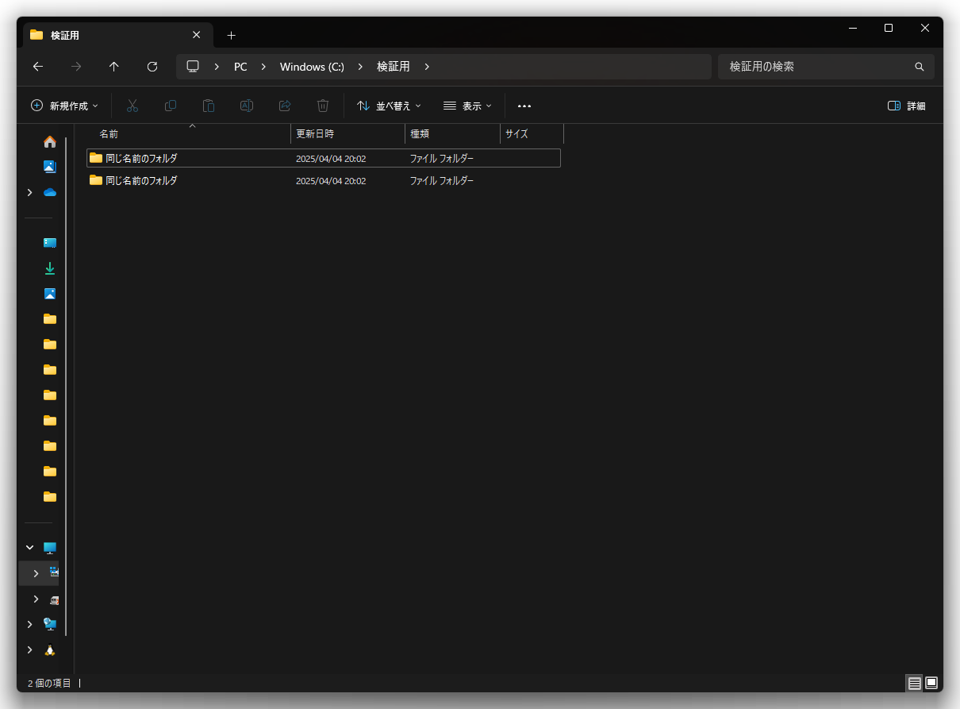
Task: Click the navigation pane scrollbar
Action: pos(67,386)
